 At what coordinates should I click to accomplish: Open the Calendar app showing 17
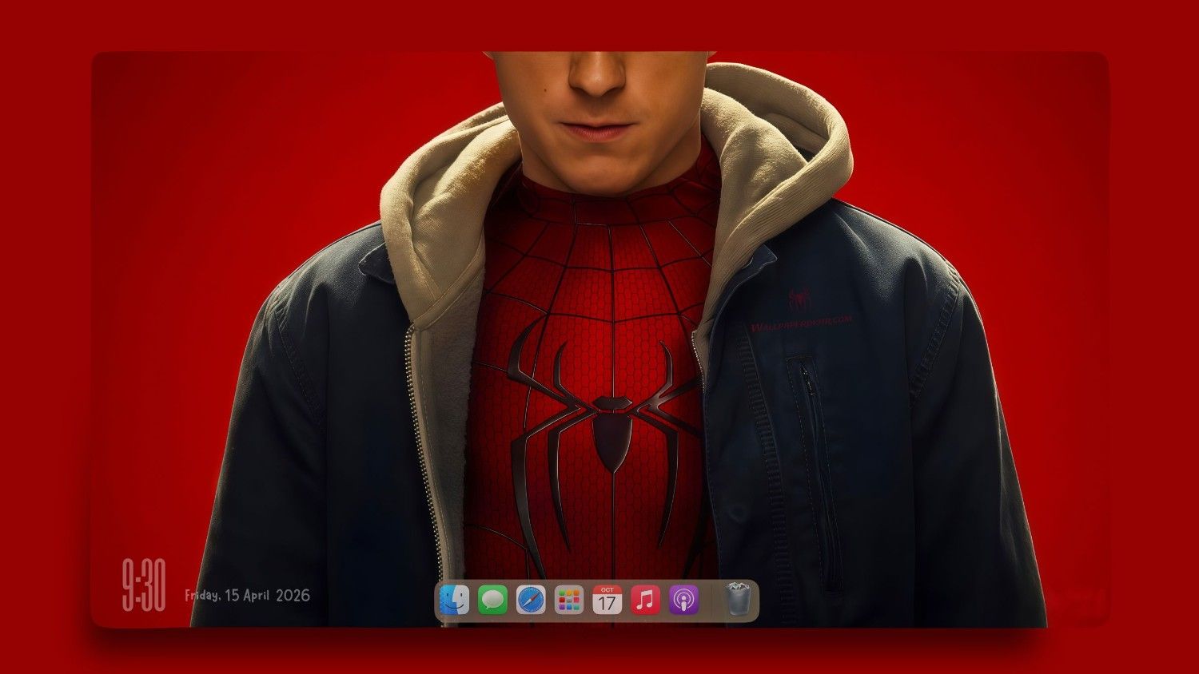(607, 600)
